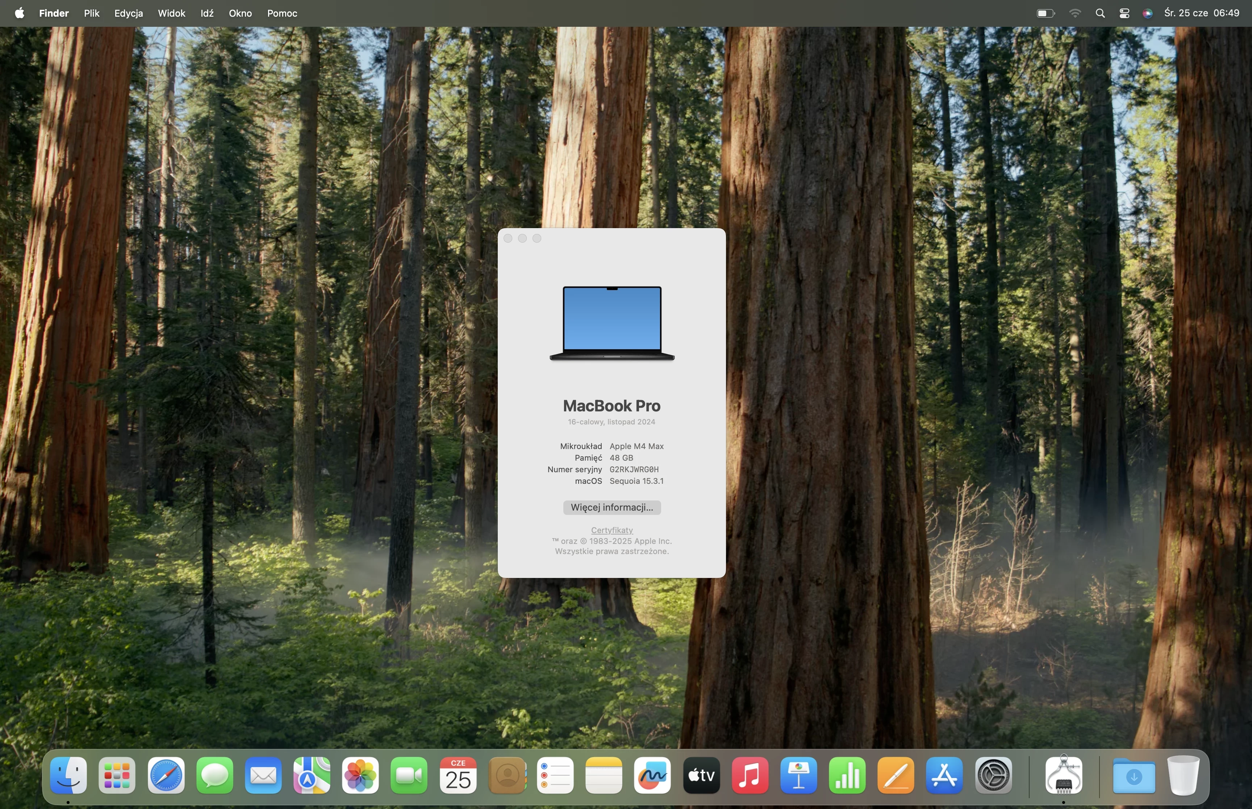Click the battery status icon

click(x=1046, y=13)
